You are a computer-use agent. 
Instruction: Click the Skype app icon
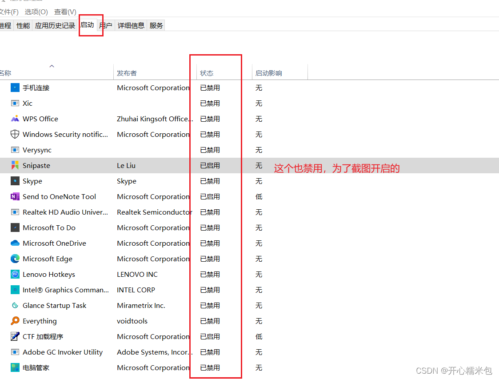[15, 181]
